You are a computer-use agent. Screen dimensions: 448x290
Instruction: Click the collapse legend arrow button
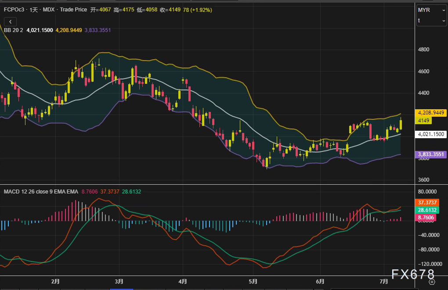[x=10, y=21]
